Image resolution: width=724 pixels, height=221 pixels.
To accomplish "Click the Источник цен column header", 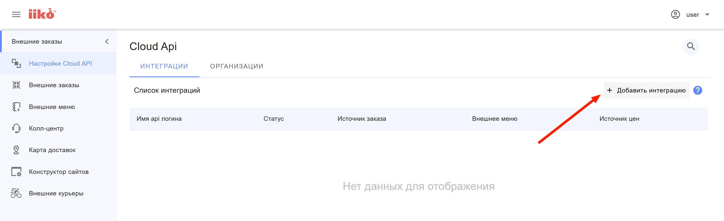I will [x=619, y=119].
